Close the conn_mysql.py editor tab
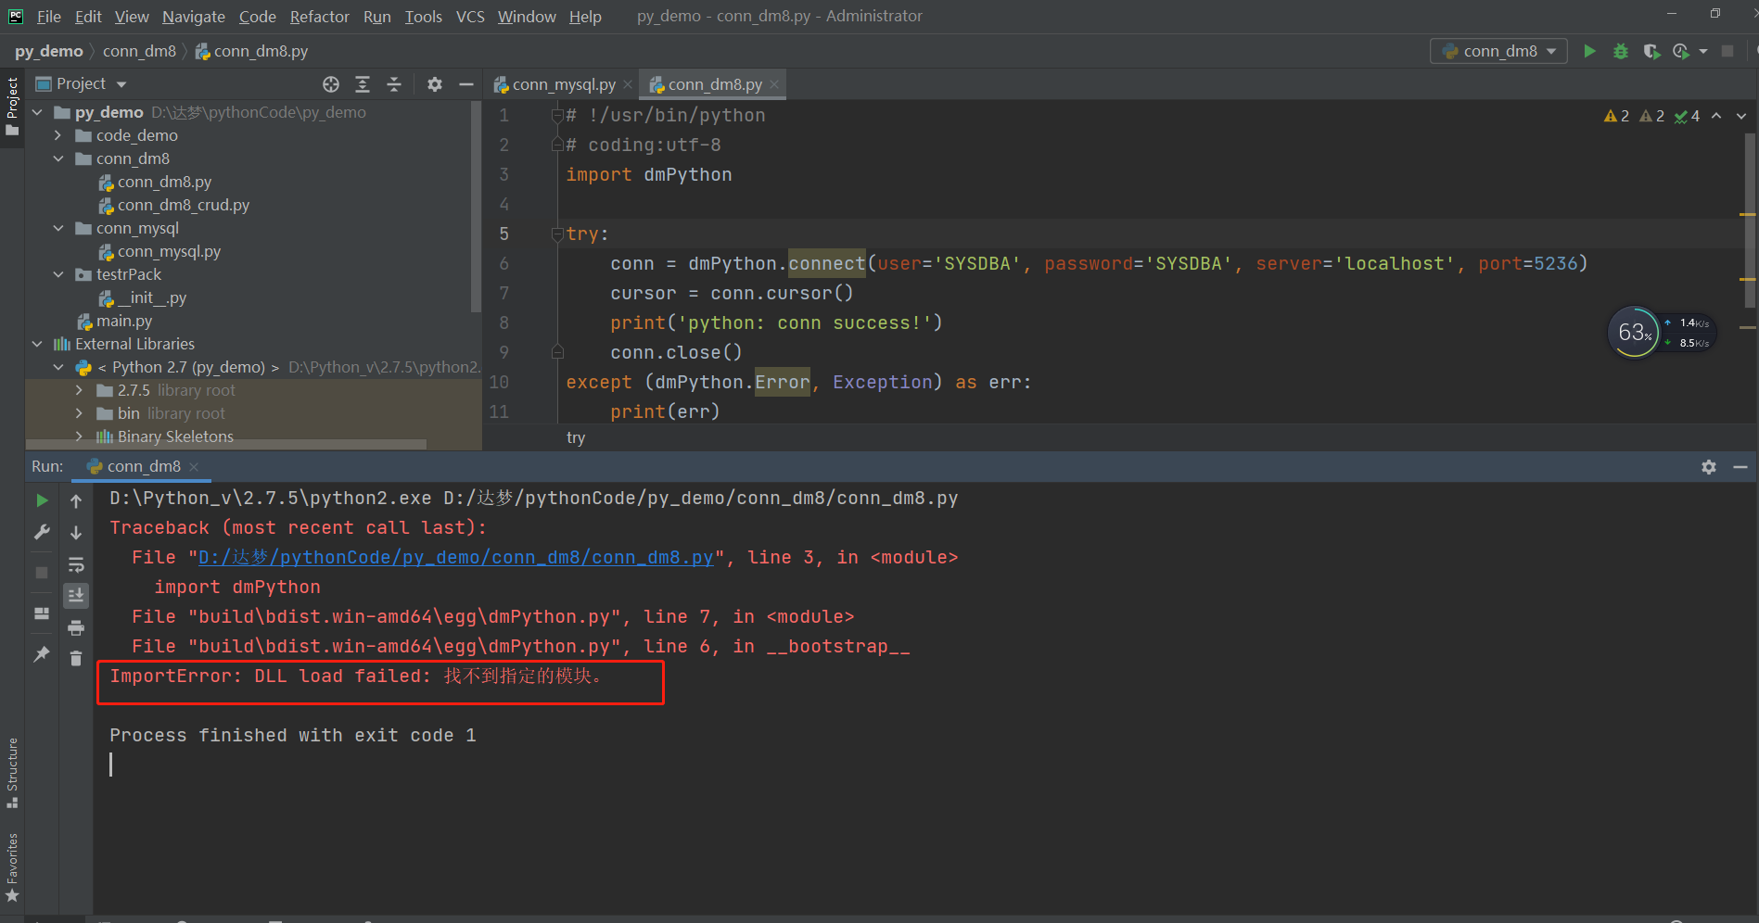This screenshot has height=923, width=1759. (628, 84)
